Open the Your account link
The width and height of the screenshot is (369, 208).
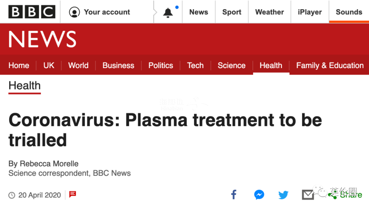tap(107, 12)
